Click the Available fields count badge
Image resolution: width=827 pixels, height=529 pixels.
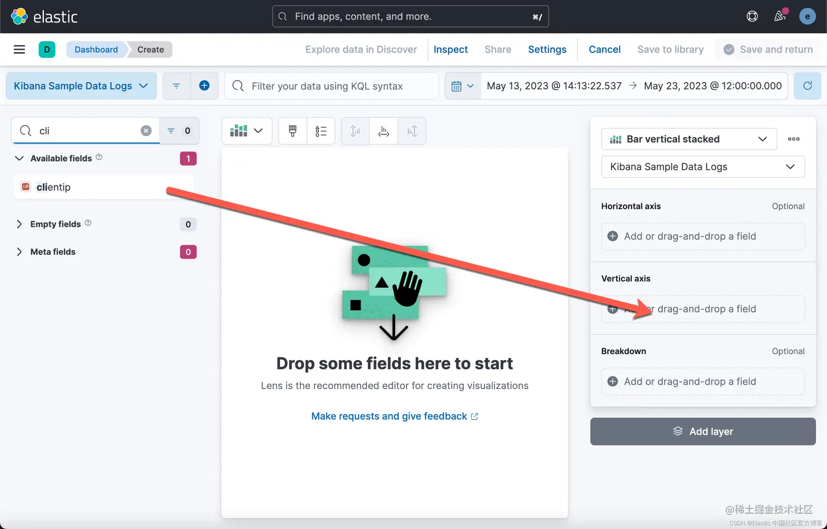click(x=188, y=158)
